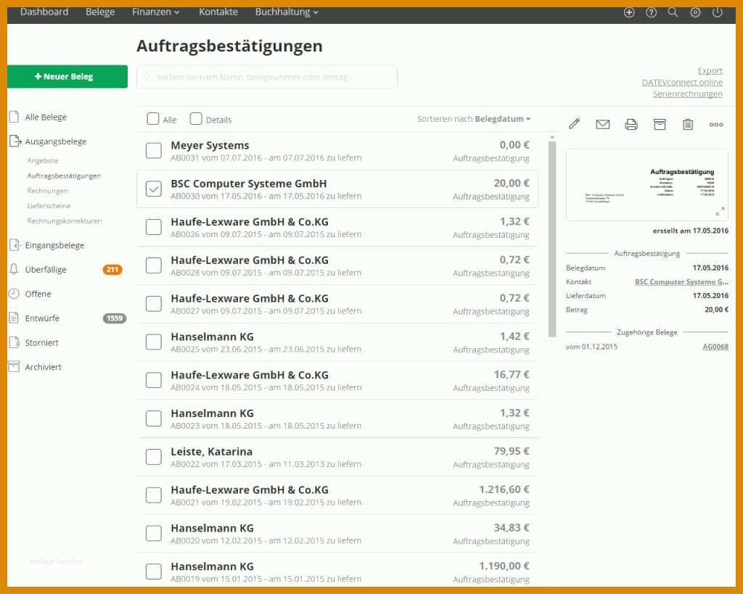Send document via envelope icon
This screenshot has height=594, width=743.
coord(602,124)
